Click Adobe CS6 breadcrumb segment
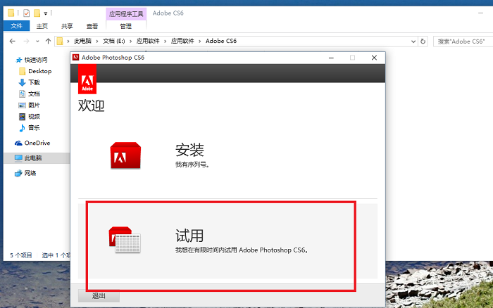 click(221, 41)
